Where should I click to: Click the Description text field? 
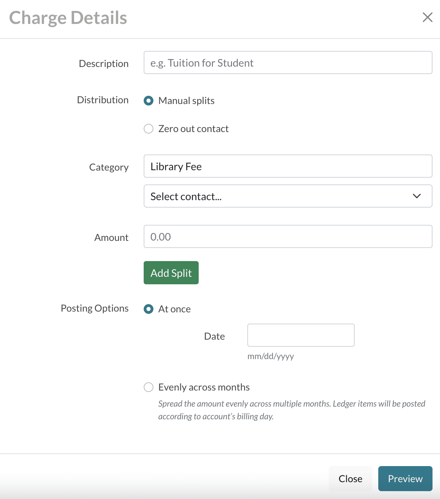click(288, 63)
